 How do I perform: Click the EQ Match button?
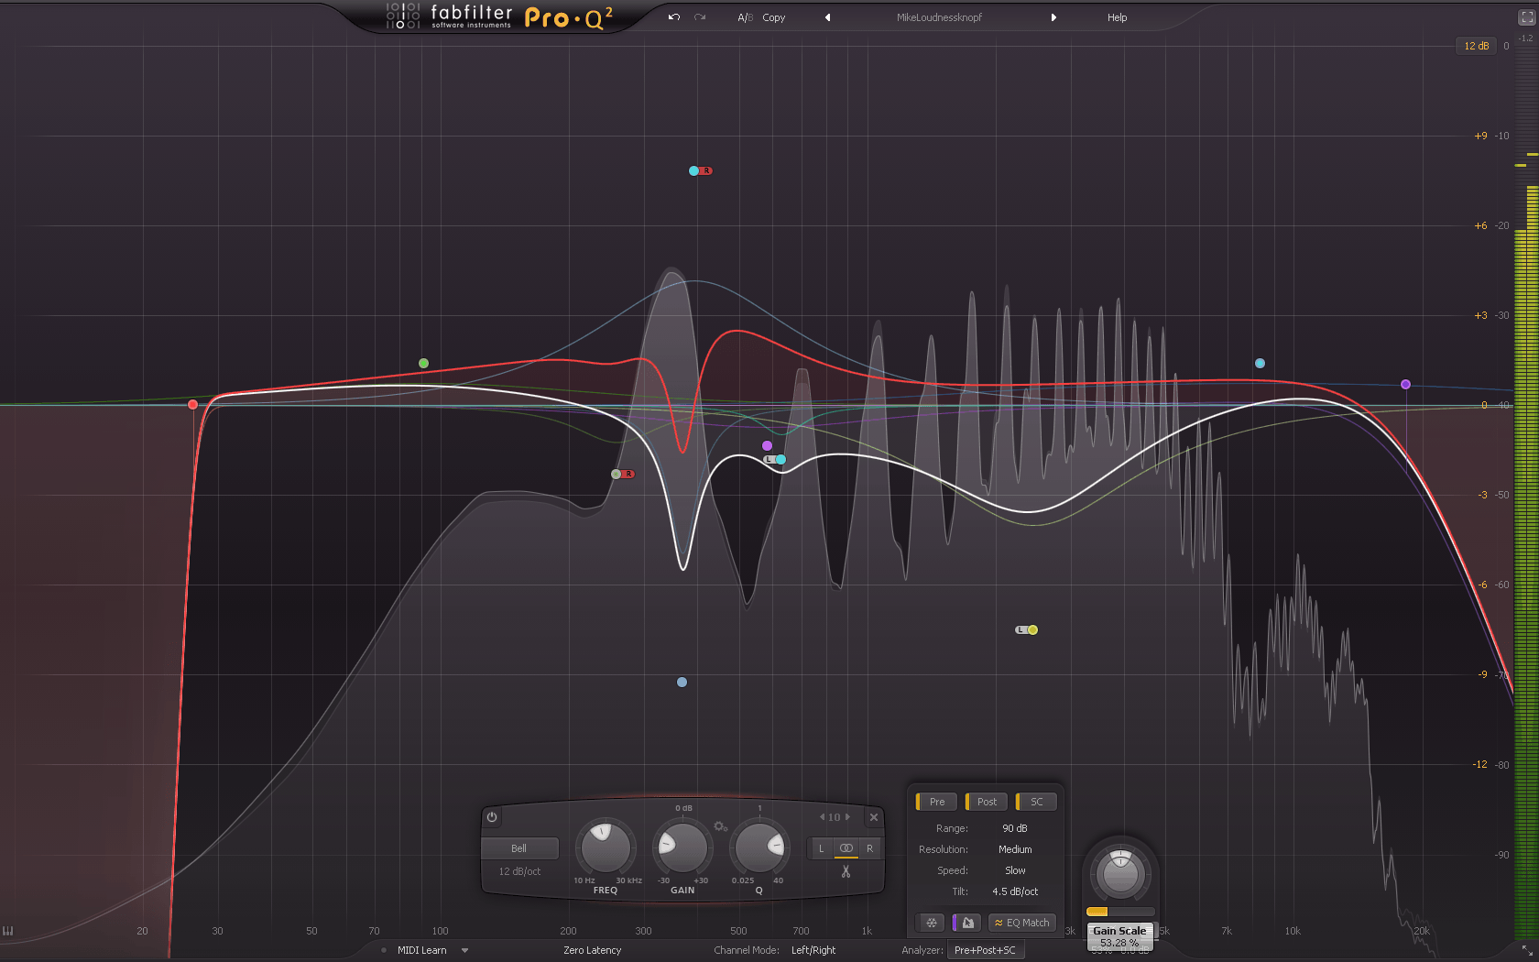pos(1022,923)
